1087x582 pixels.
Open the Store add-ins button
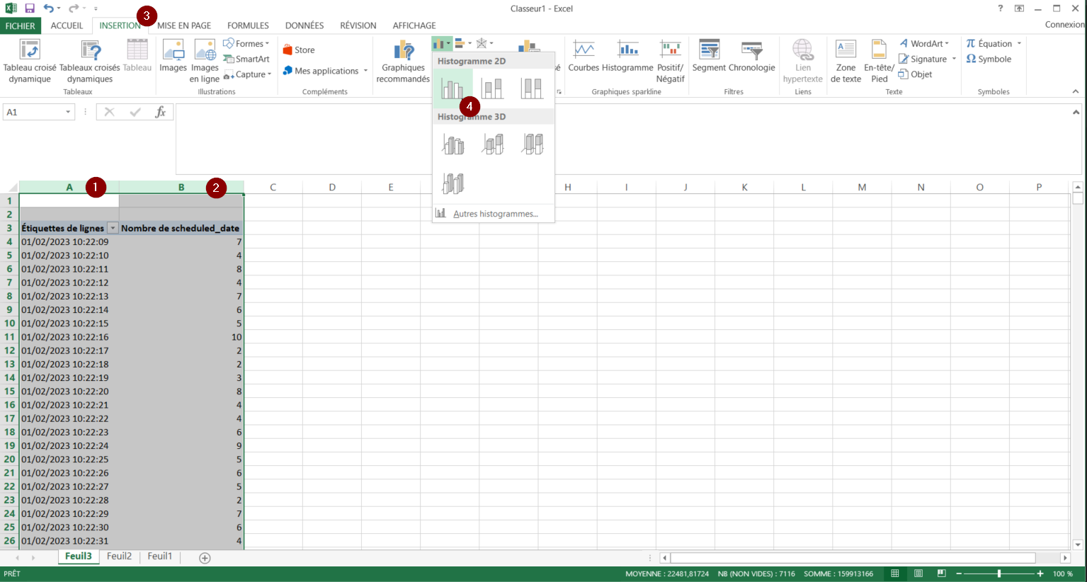pyautogui.click(x=299, y=50)
